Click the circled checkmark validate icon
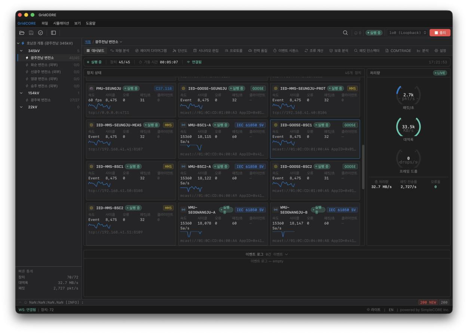 click(40, 33)
